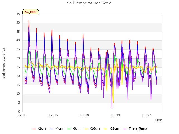This screenshot has height=134, width=179.
Task: Click the Jun 23 x-axis tick label
Action: pyautogui.click(x=115, y=115)
